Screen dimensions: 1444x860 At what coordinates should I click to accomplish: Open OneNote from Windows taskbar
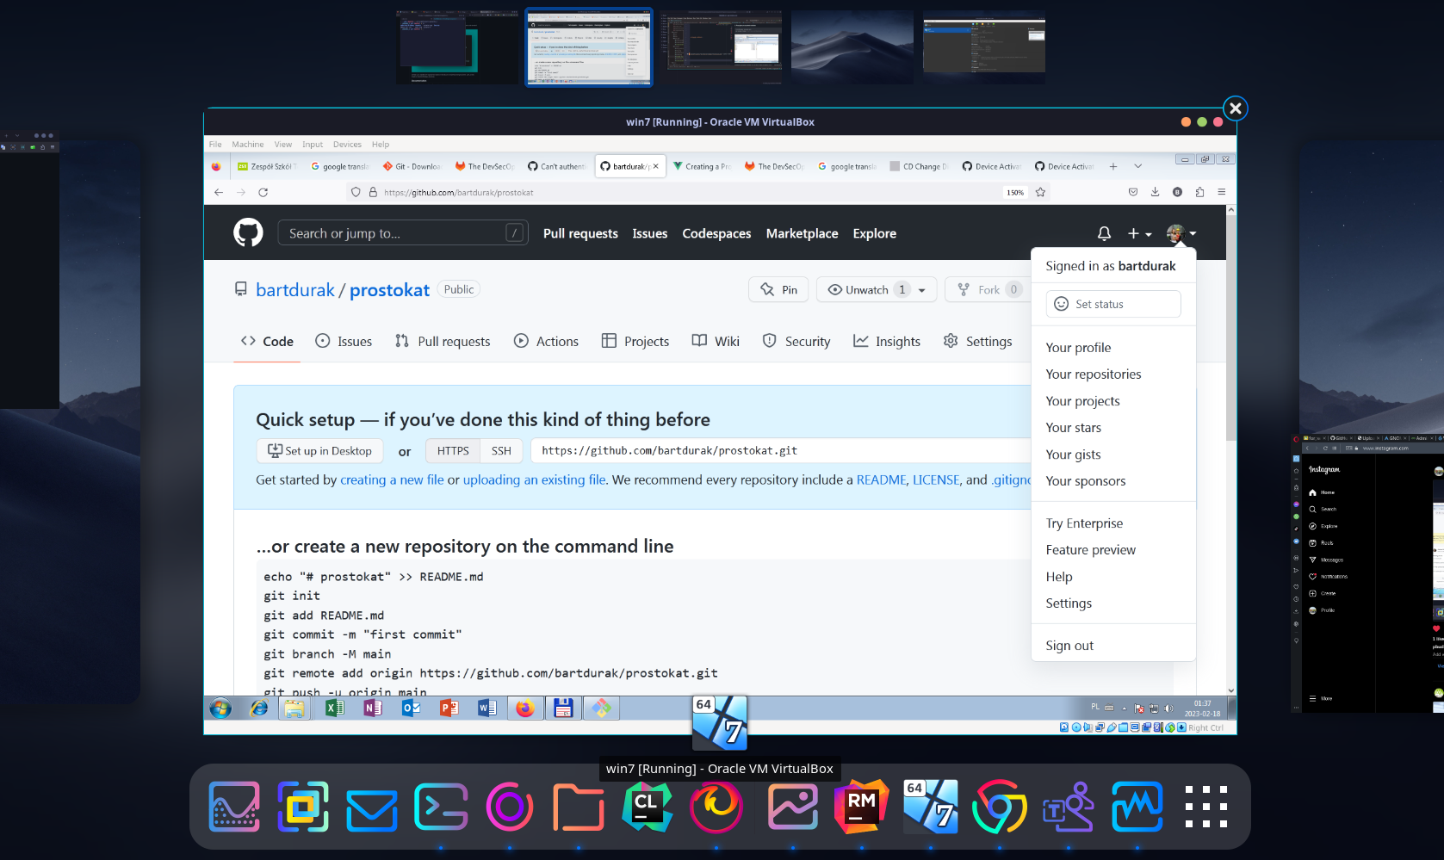[373, 708]
